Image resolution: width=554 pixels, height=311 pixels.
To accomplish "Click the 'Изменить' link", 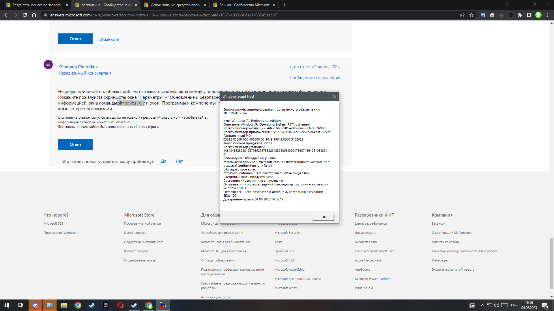I will 109,39.
